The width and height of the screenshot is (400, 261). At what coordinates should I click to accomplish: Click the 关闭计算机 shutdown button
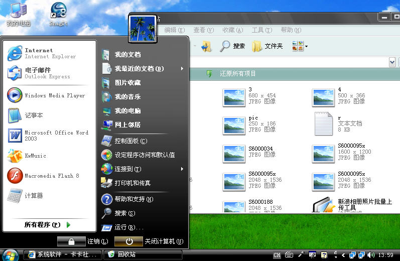pyautogui.click(x=128, y=241)
